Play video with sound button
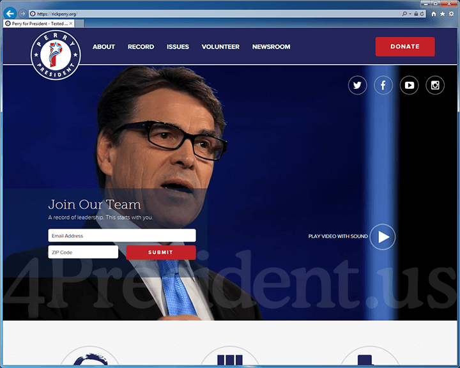The image size is (460, 368). pos(383,237)
